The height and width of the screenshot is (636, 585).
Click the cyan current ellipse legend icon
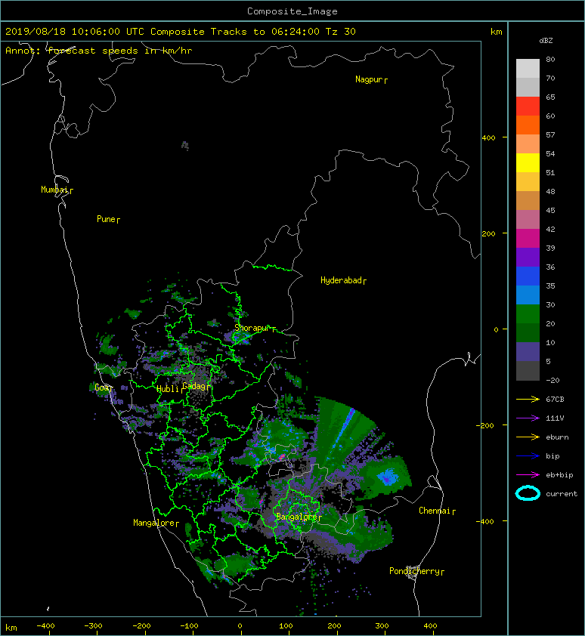click(x=528, y=493)
